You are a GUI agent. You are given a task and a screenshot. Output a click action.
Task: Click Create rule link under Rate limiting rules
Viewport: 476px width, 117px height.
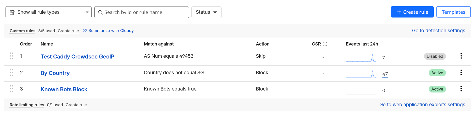[76, 105]
